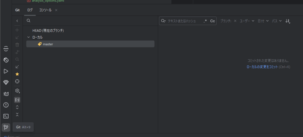Viewport: 303px width, 137px height.
Task: Toggle group by directory button
Action: coord(17,100)
